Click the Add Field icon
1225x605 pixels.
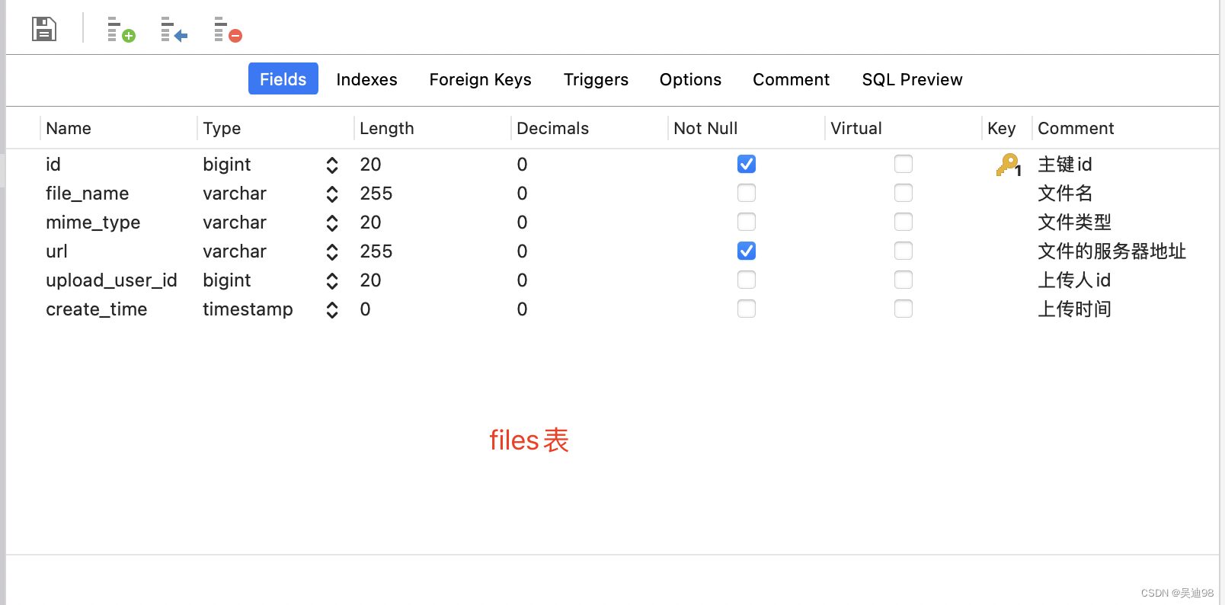[x=121, y=30]
